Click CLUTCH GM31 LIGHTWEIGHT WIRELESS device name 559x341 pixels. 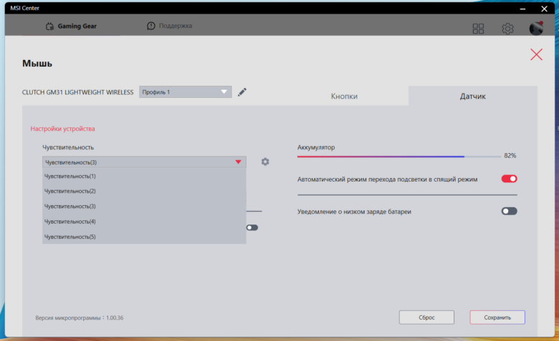coord(77,92)
